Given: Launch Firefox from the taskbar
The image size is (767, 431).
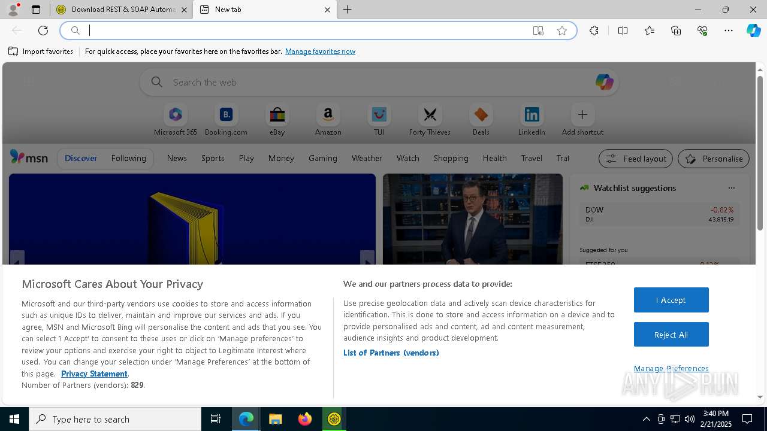Looking at the screenshot, I should 305,419.
